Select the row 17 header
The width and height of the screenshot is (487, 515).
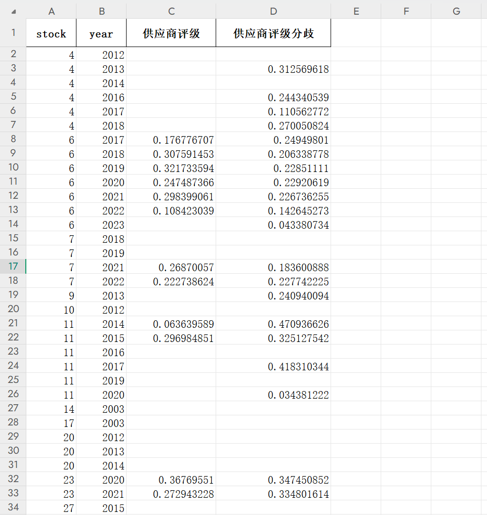tap(13, 266)
